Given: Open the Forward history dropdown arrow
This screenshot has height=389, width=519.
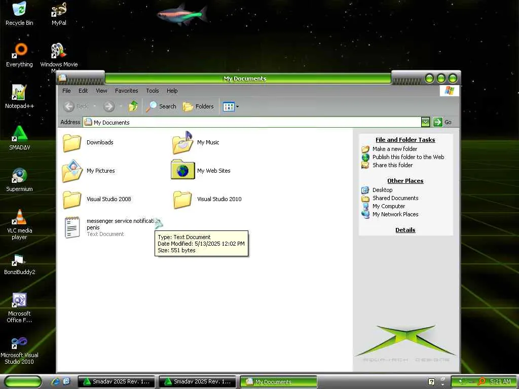Looking at the screenshot, I should click(121, 106).
